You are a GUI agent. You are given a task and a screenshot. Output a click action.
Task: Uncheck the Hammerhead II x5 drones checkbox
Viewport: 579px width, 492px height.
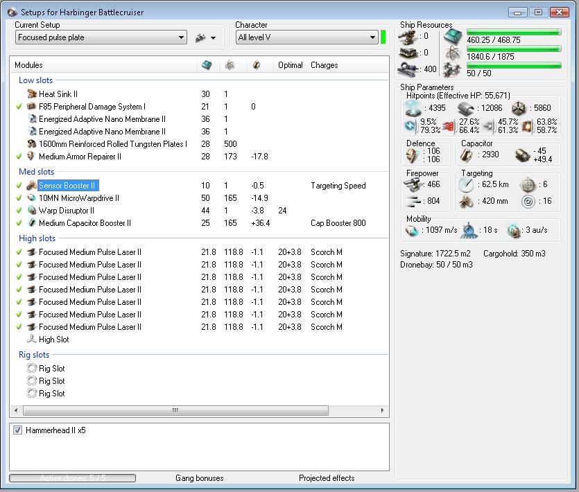[17, 430]
